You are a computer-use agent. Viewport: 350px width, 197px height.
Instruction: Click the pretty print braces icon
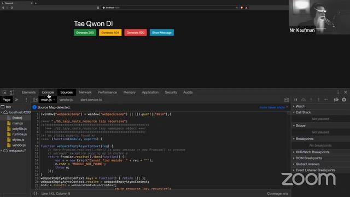tap(36, 194)
